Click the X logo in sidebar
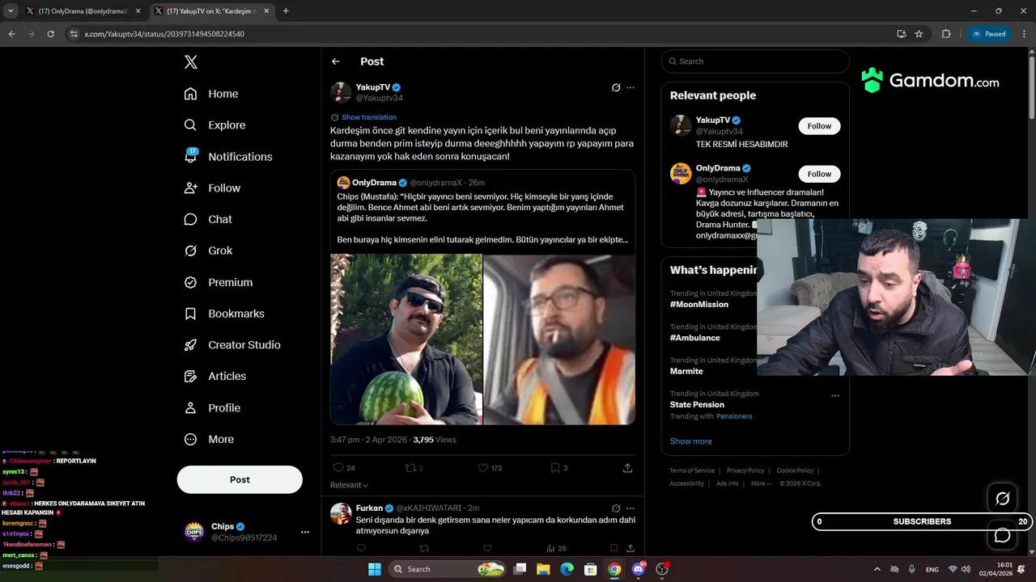 (x=190, y=62)
